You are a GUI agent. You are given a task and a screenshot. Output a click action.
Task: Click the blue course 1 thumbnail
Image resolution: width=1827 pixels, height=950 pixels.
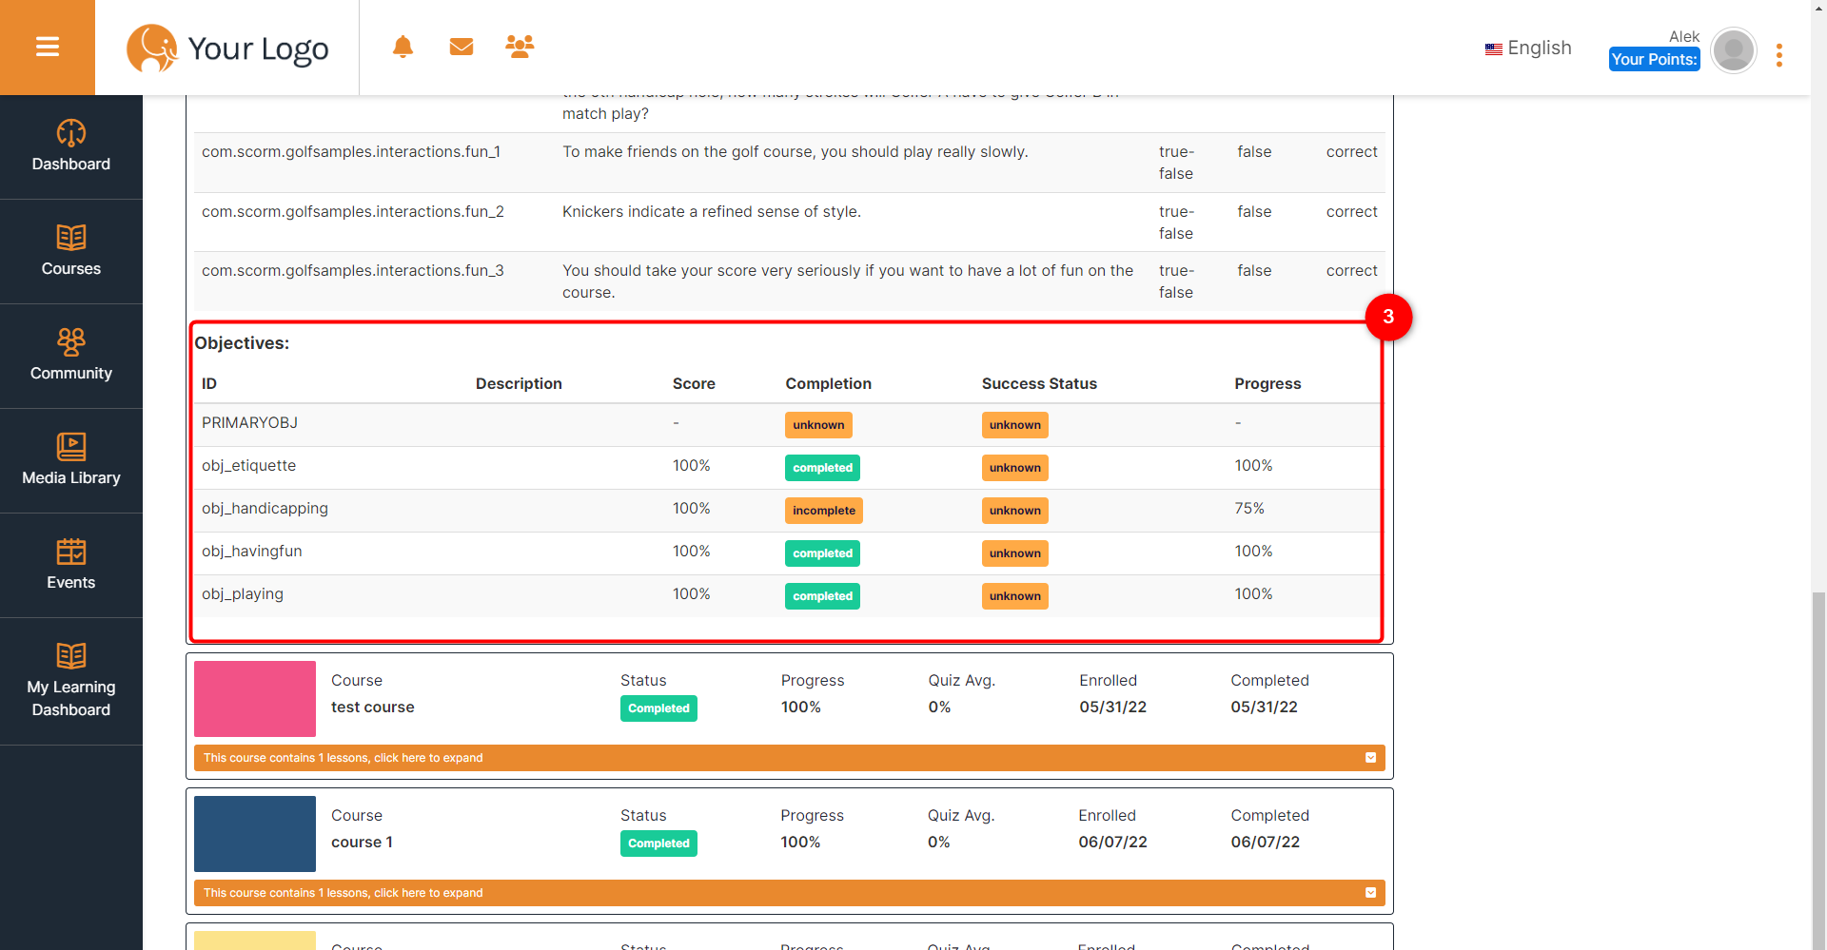[x=255, y=834]
